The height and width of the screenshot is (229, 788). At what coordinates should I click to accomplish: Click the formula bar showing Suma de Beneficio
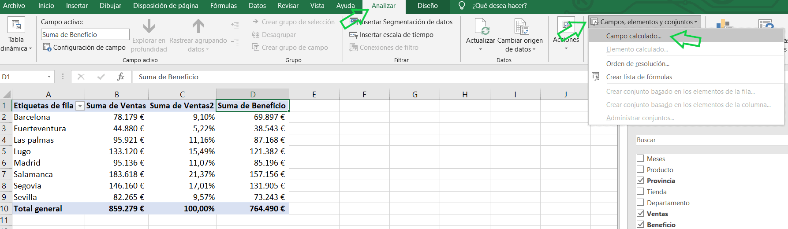359,77
